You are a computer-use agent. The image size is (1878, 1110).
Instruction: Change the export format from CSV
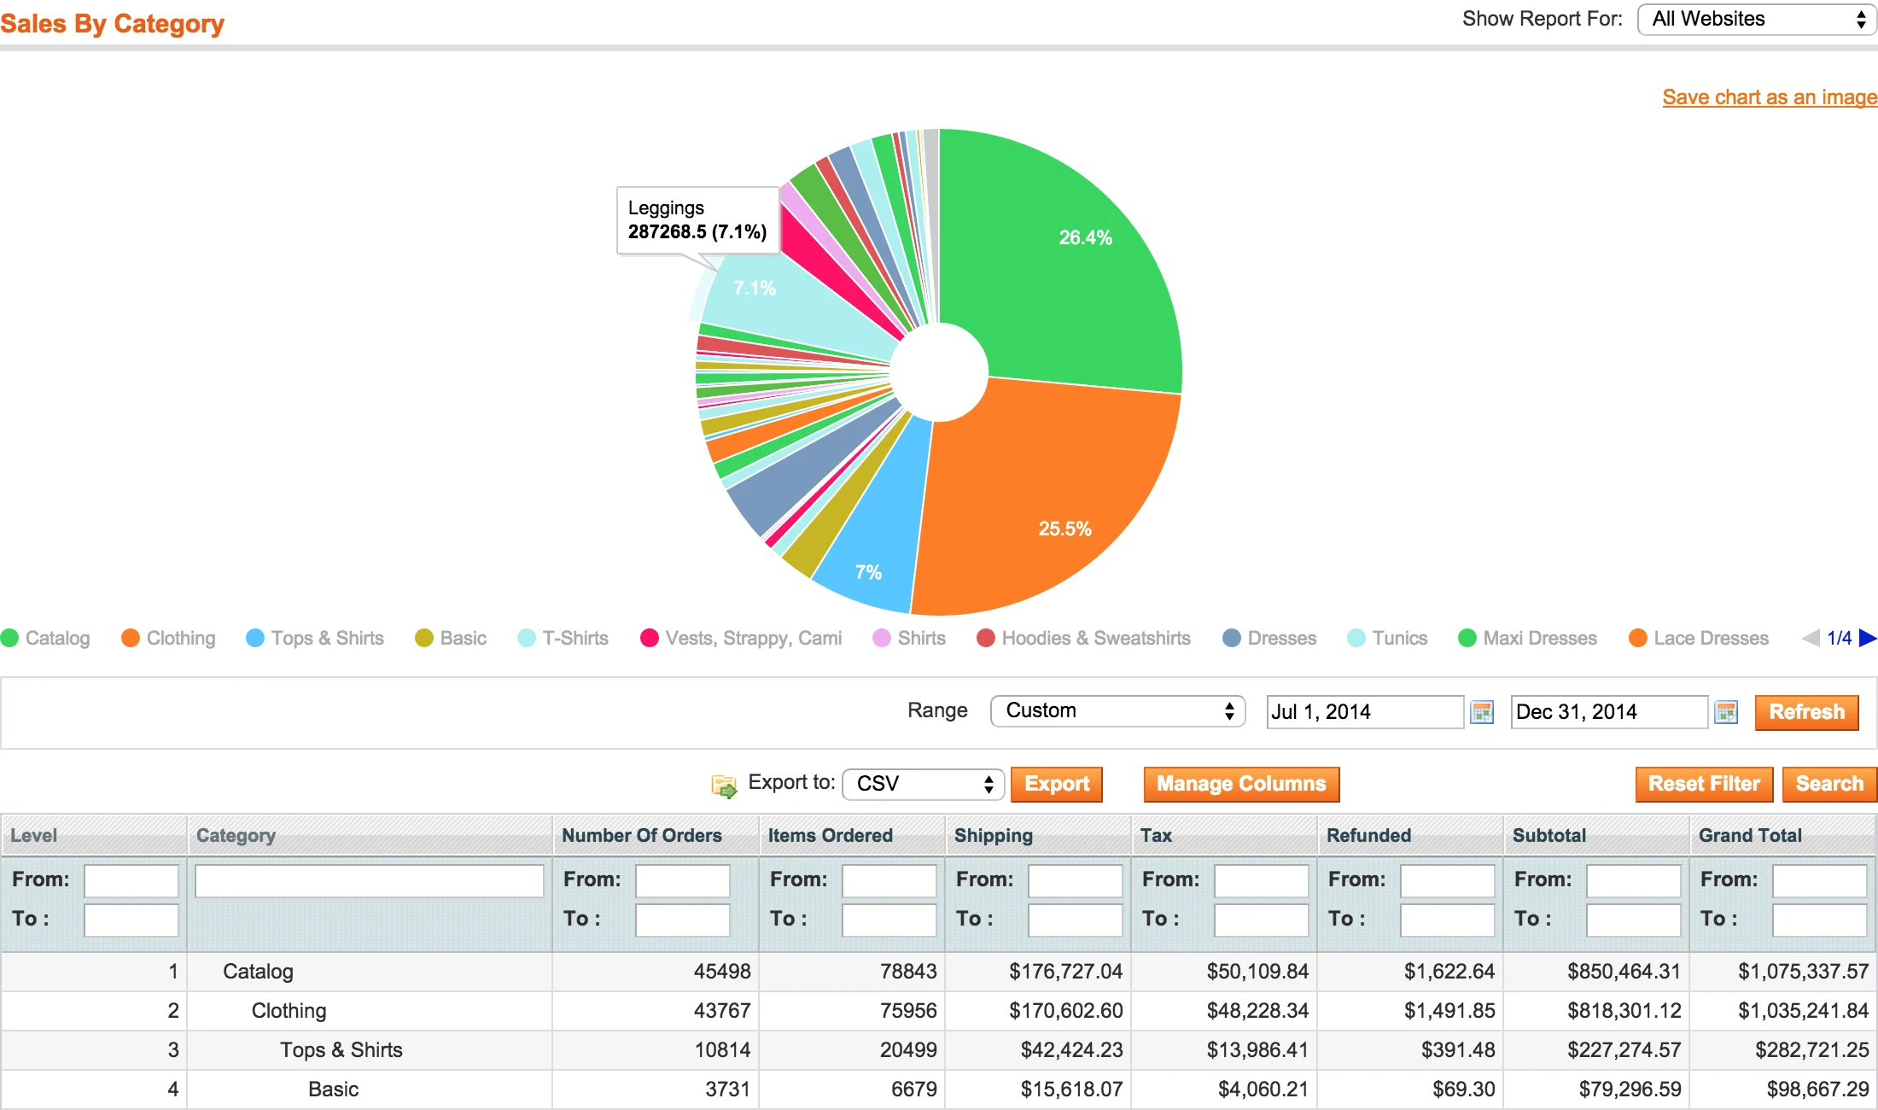point(922,785)
